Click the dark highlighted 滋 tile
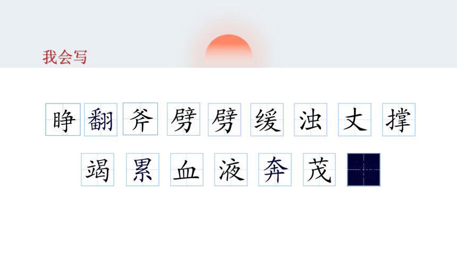457x257 pixels. pos(363,169)
